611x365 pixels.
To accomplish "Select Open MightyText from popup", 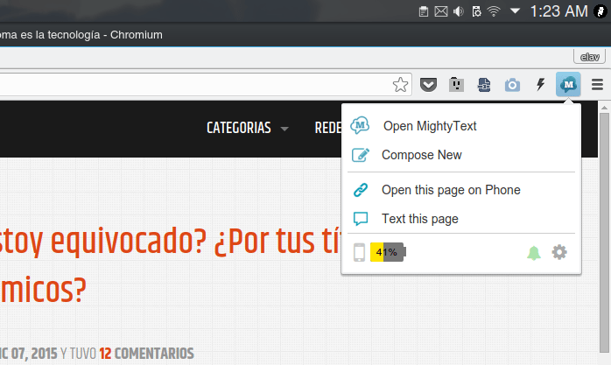I will 429,126.
